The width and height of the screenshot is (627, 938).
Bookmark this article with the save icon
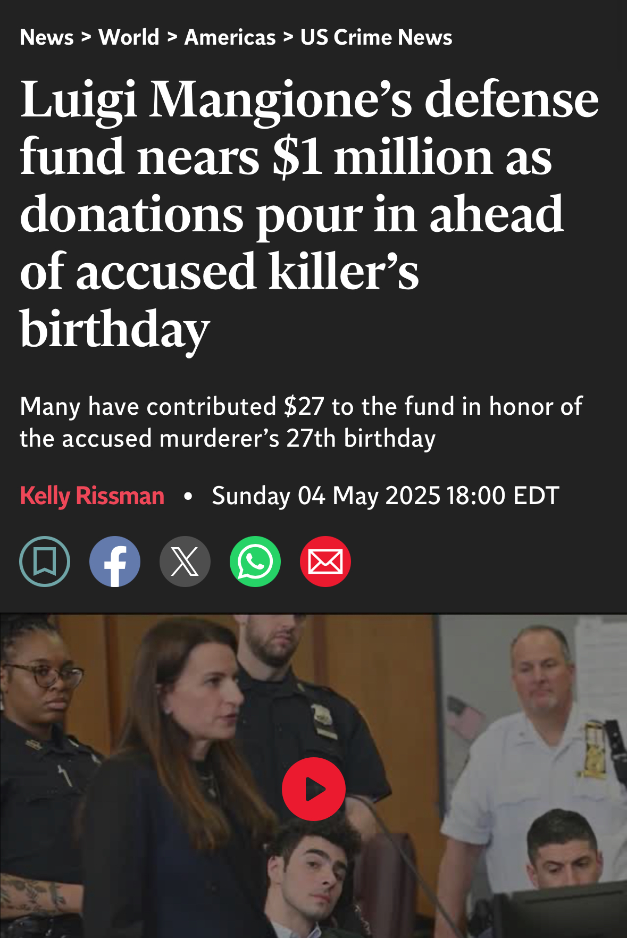45,562
